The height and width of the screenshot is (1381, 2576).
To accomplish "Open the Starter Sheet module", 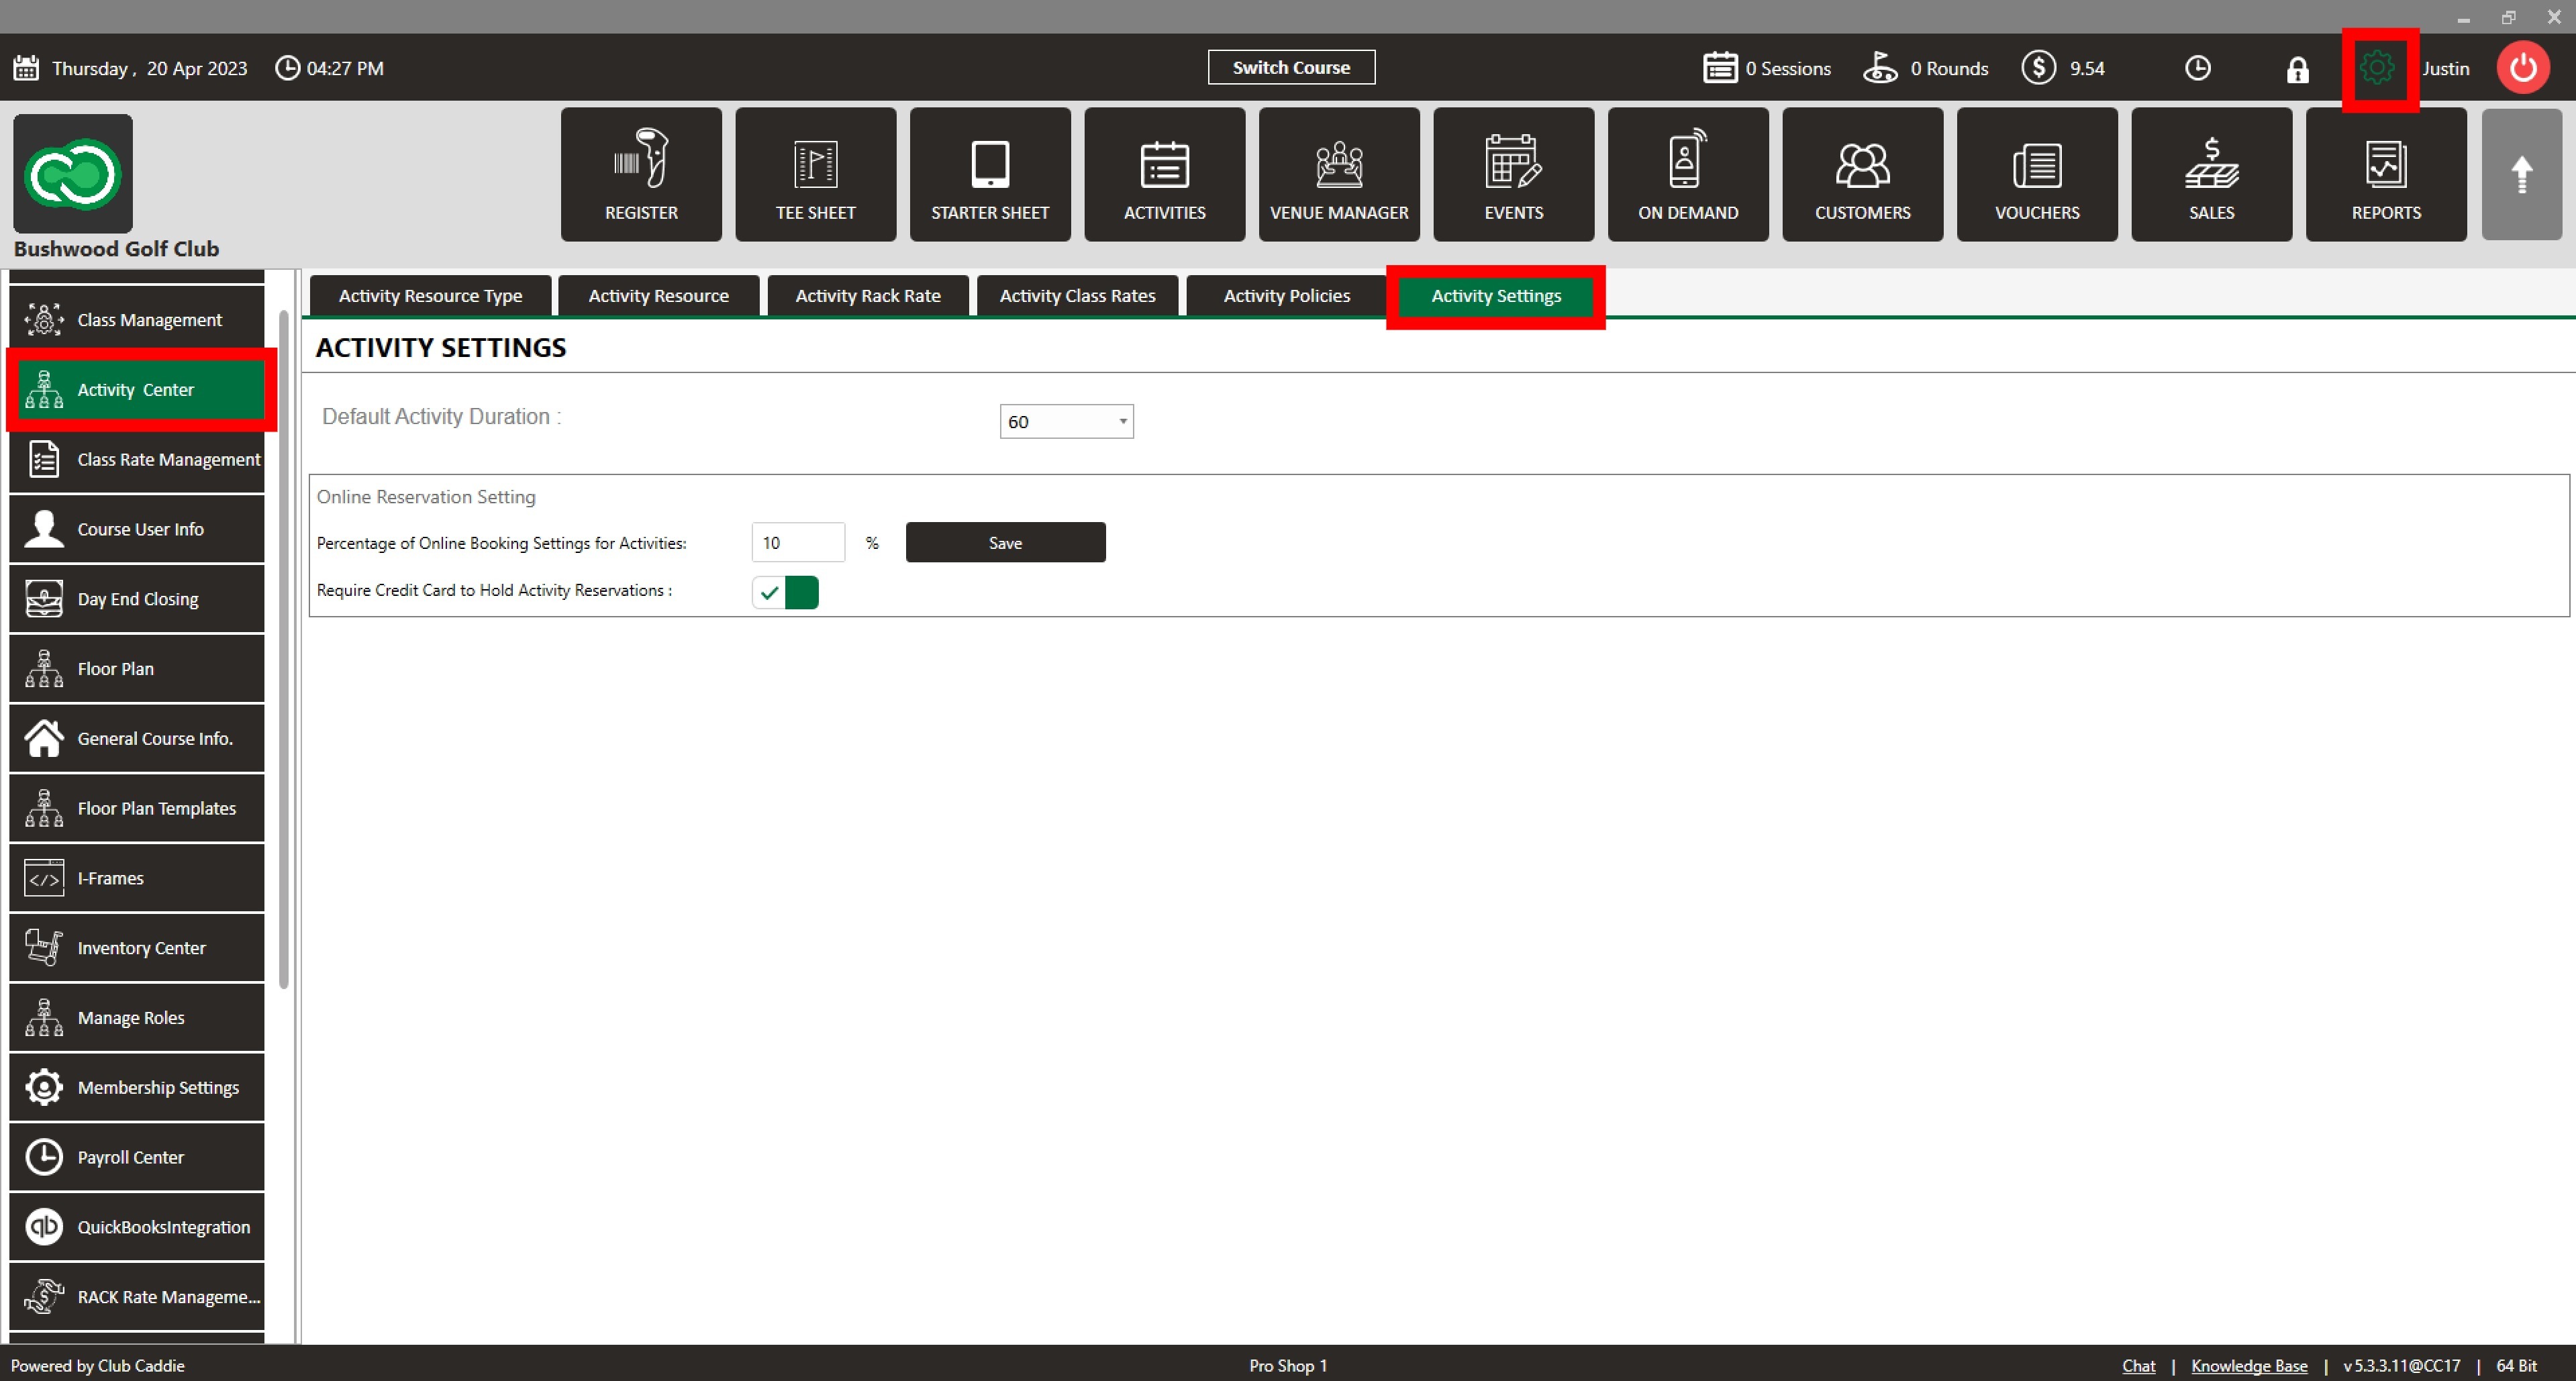I will tap(990, 174).
